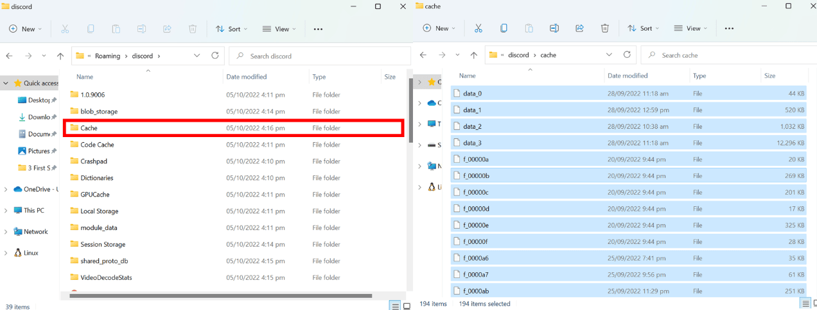Click the Delete trash icon in discord window

click(193, 29)
